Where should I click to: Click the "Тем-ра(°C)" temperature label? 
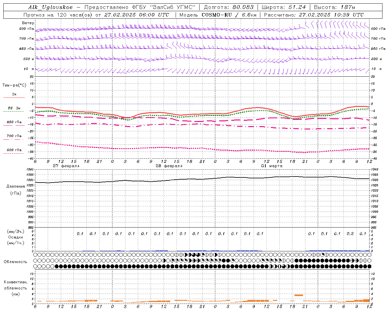pyautogui.click(x=14, y=85)
